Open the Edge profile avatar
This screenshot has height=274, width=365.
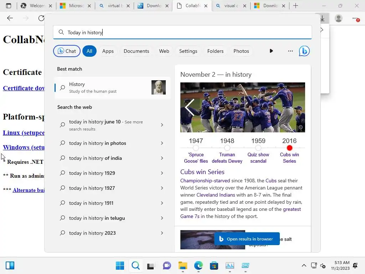click(x=339, y=18)
